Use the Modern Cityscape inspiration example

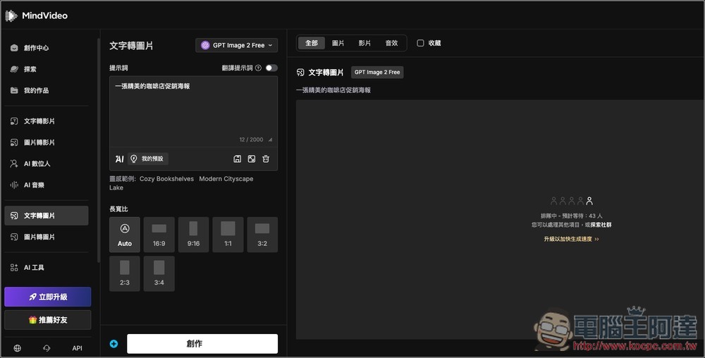(x=226, y=179)
